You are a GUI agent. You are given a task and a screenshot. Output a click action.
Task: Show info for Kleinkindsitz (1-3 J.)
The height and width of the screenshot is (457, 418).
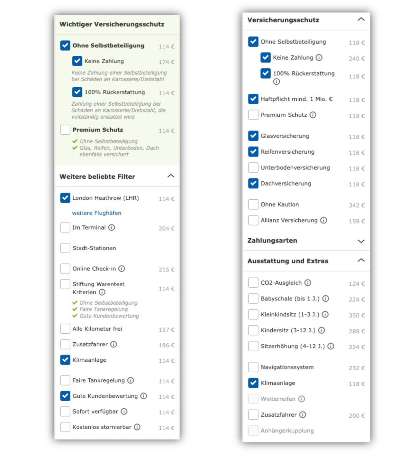[325, 314]
